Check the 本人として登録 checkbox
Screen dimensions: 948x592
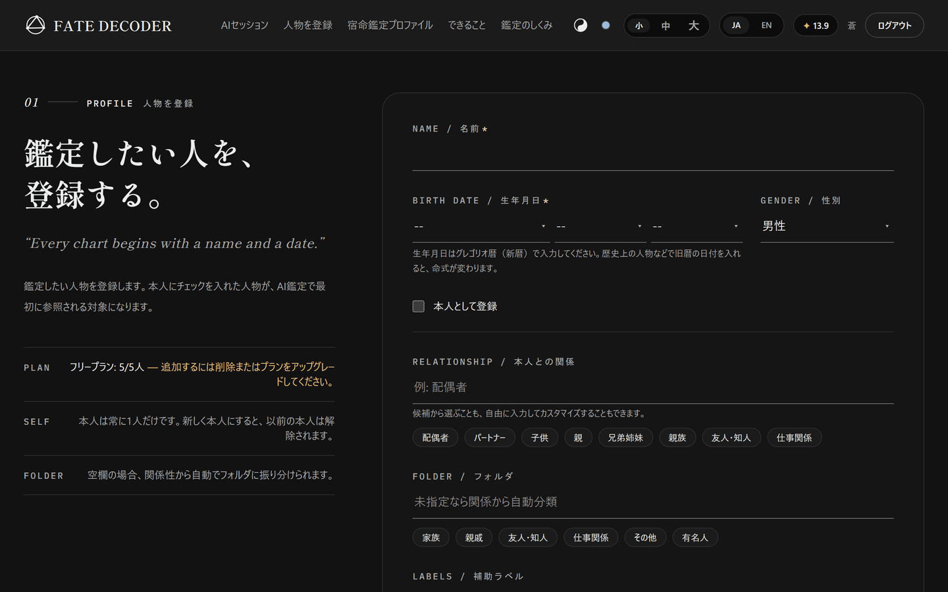(418, 306)
